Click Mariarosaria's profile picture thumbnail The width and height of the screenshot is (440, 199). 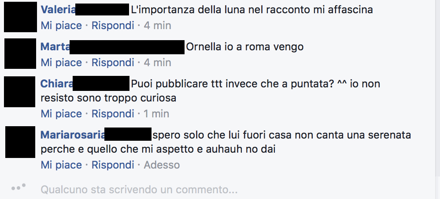pos(20,142)
